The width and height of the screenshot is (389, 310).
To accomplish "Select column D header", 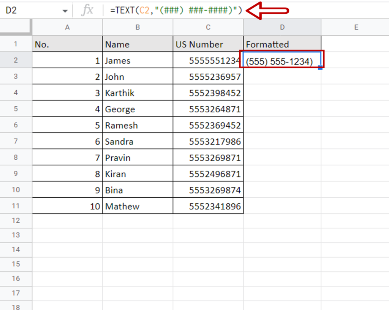I will (282, 27).
